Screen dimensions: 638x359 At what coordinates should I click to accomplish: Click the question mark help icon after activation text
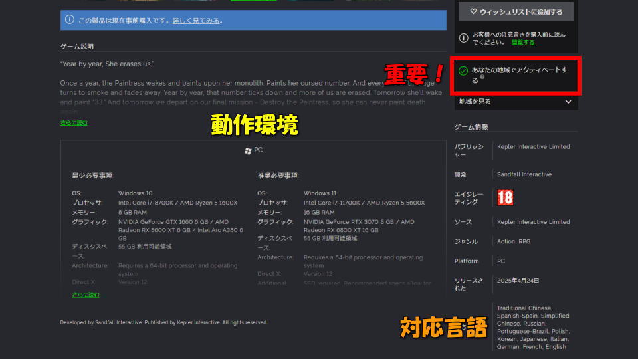[x=482, y=77]
